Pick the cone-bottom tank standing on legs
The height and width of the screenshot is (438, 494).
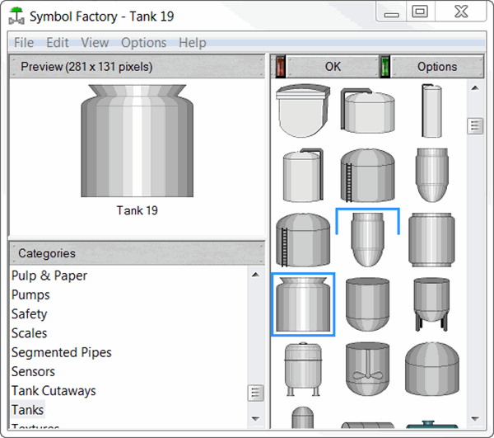(431, 304)
